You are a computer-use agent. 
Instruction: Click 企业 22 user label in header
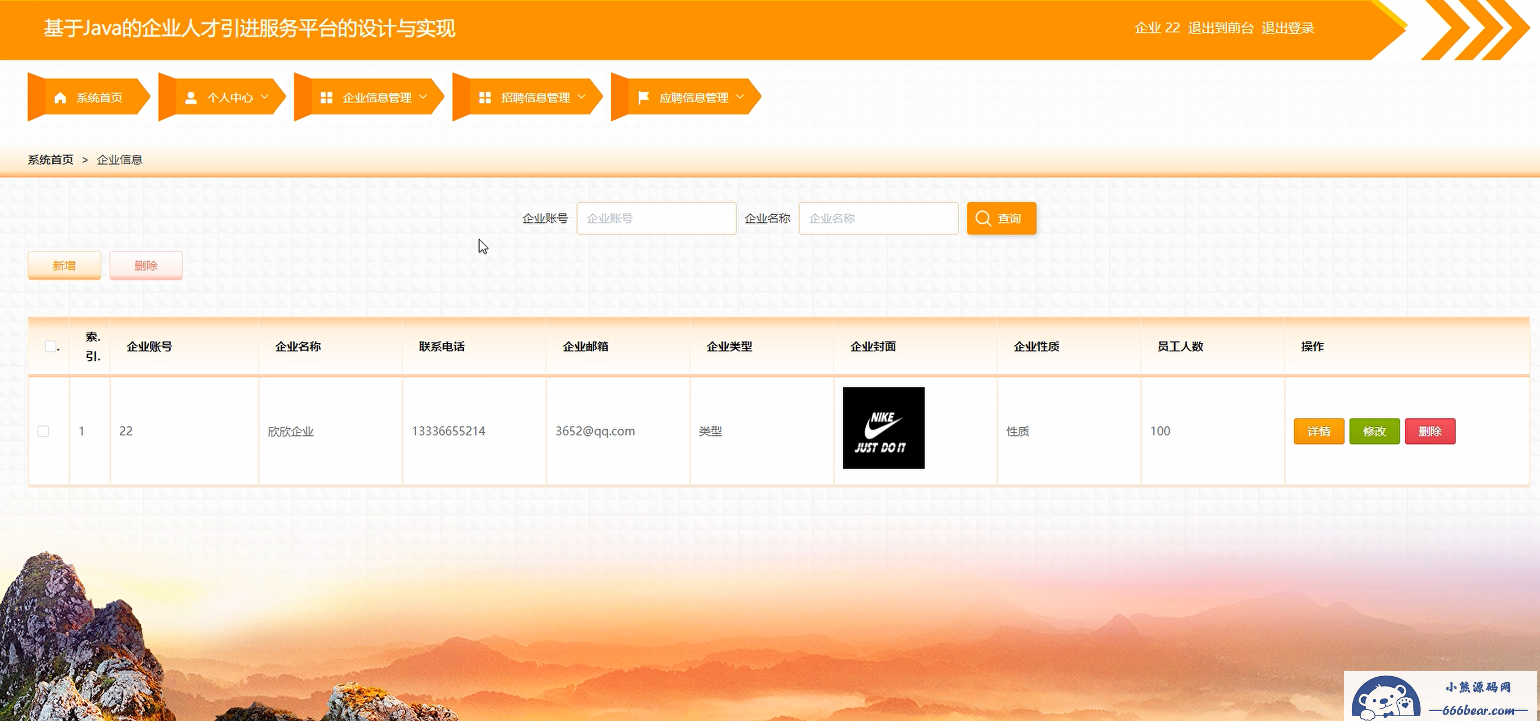tap(1157, 28)
